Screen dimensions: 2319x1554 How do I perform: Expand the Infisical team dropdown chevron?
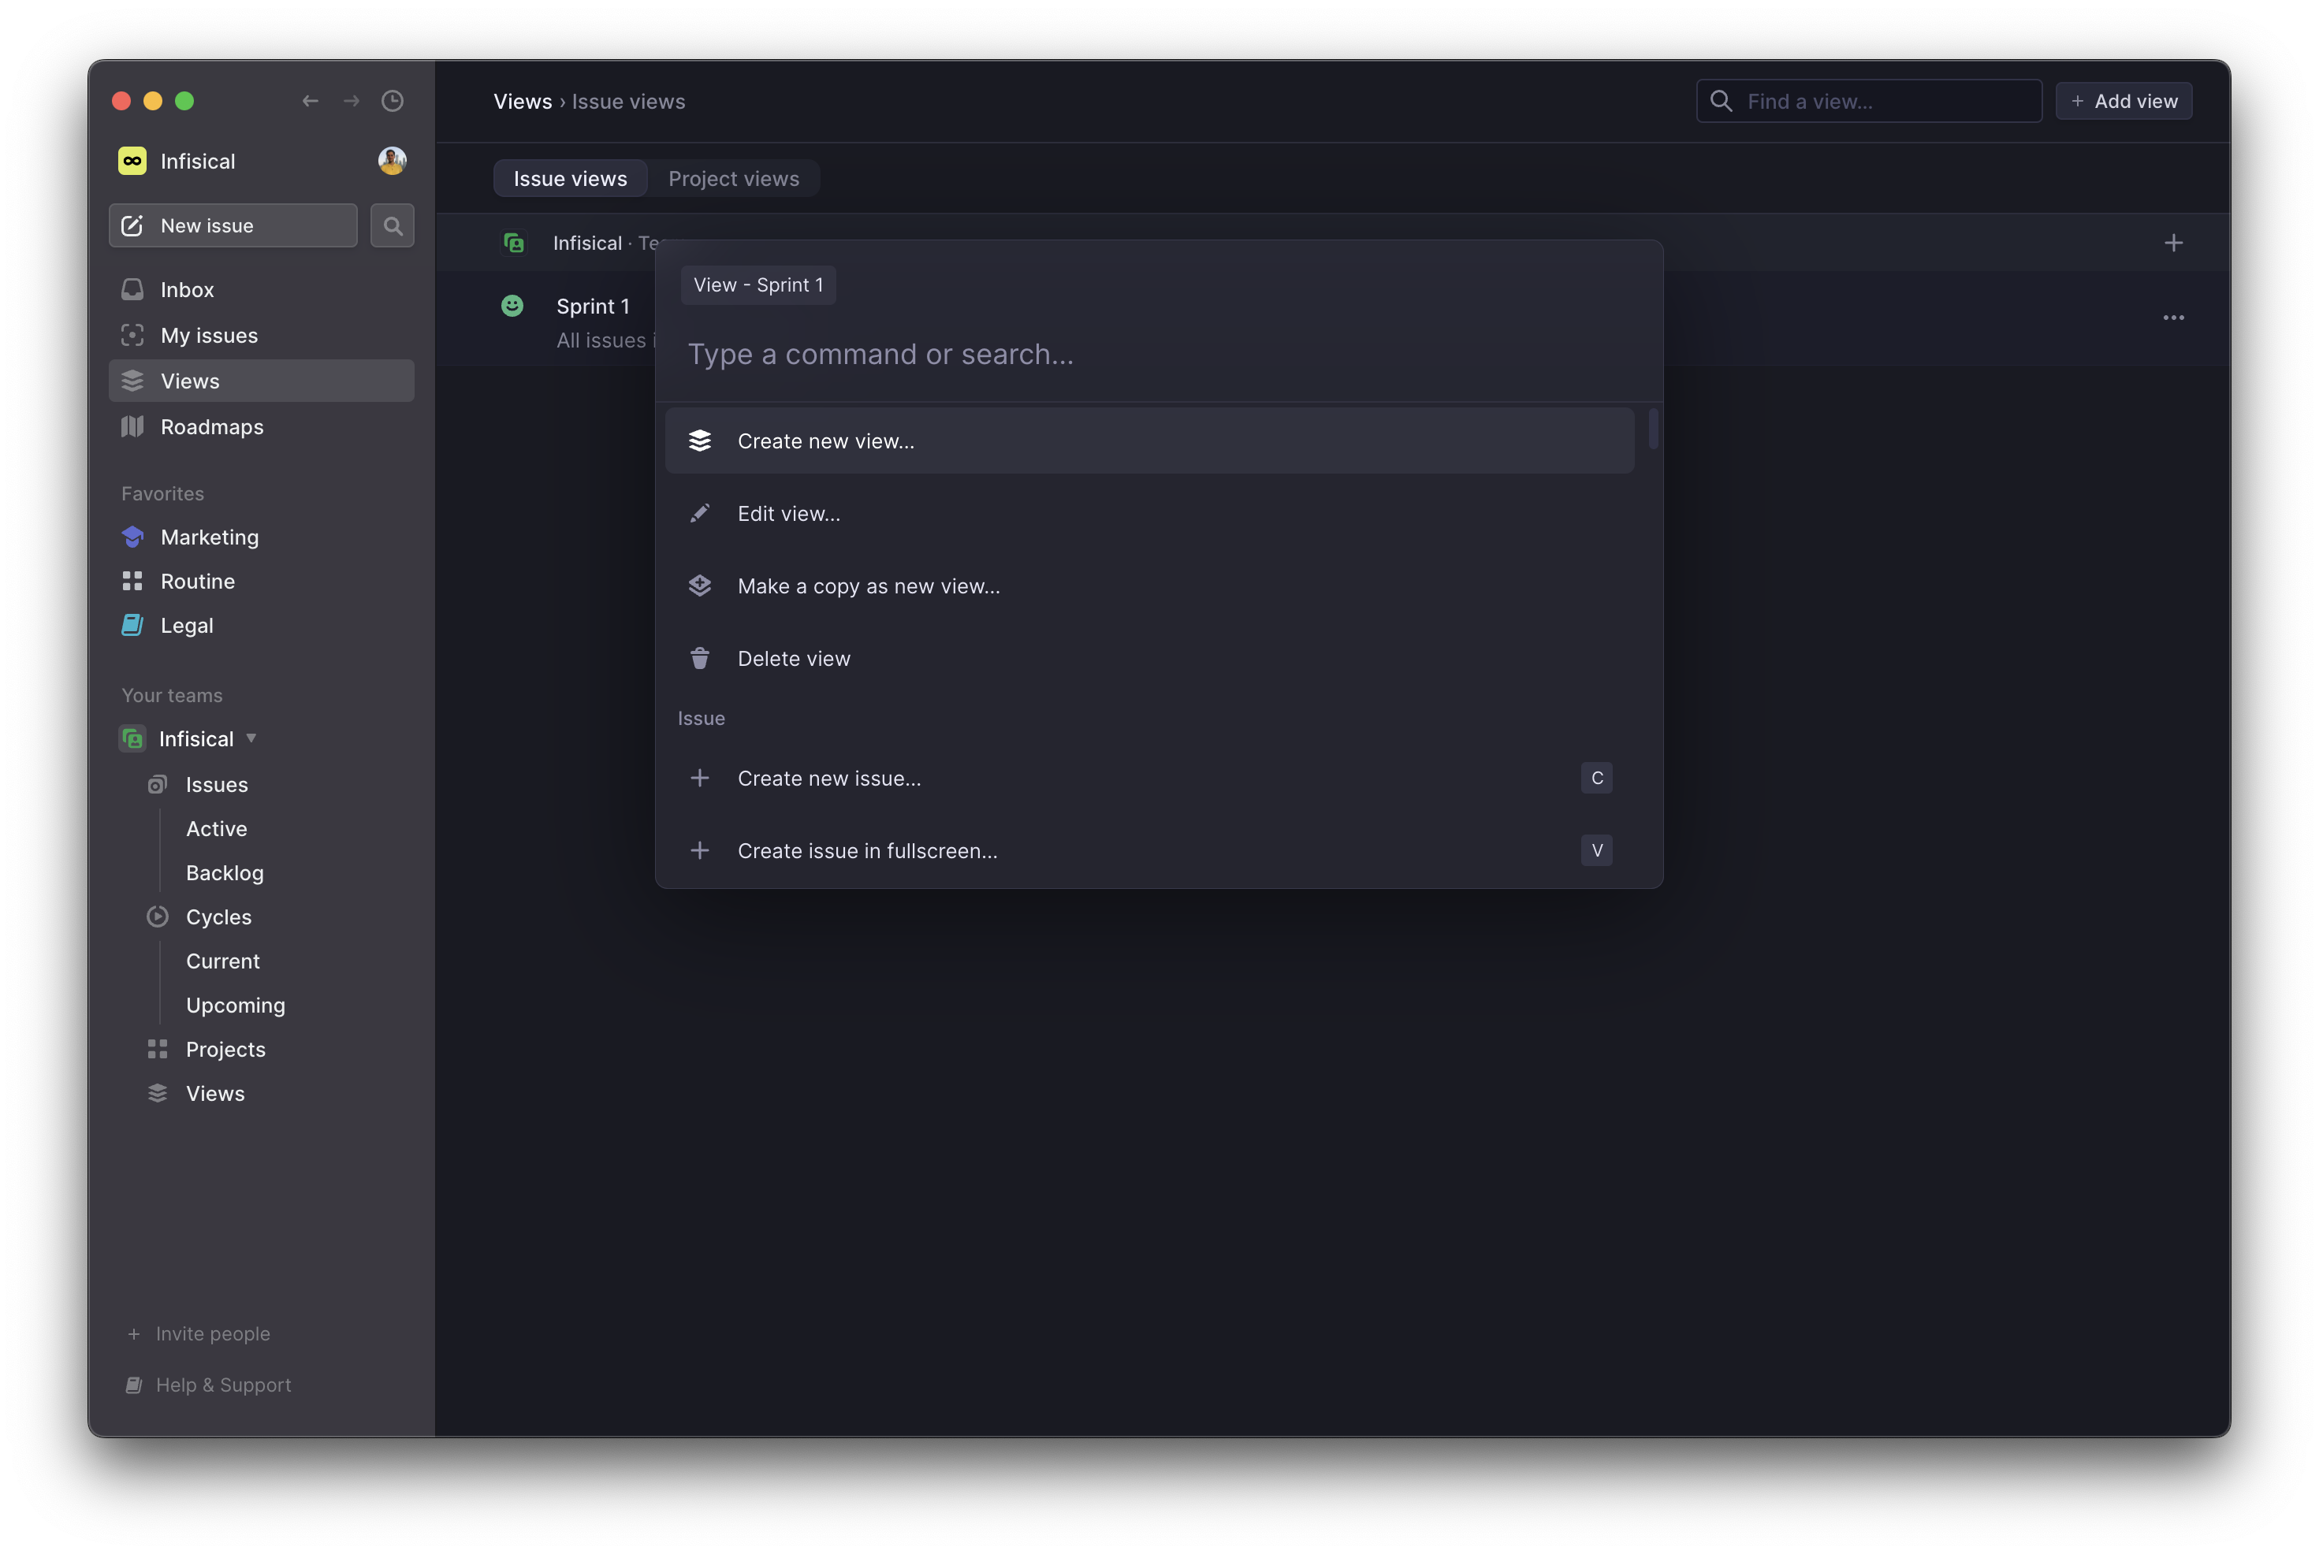[251, 738]
